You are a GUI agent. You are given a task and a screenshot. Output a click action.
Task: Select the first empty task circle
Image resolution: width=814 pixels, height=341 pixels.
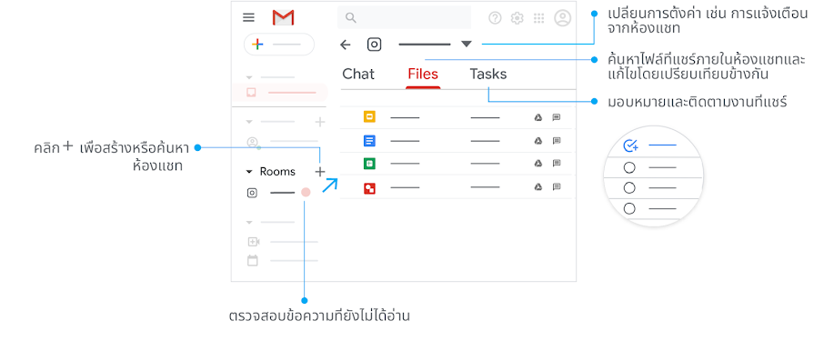629,167
